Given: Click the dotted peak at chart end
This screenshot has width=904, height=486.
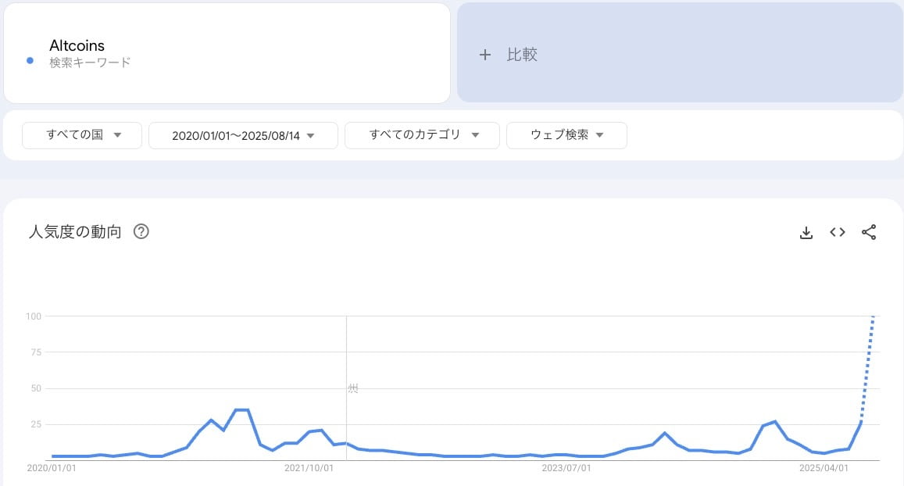Looking at the screenshot, I should [872, 317].
